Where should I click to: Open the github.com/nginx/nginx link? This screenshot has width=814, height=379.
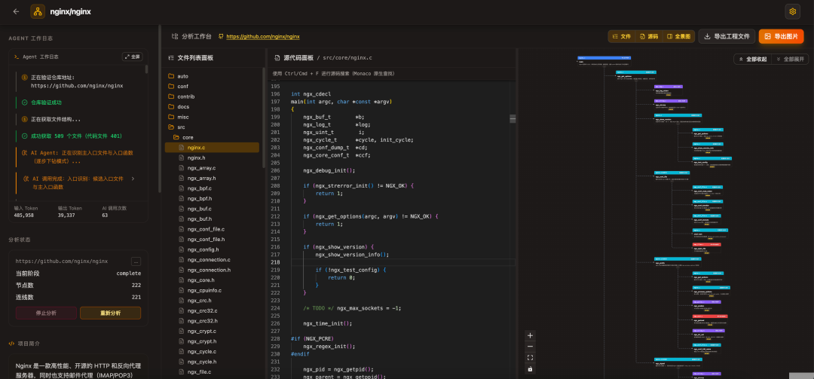pos(262,36)
